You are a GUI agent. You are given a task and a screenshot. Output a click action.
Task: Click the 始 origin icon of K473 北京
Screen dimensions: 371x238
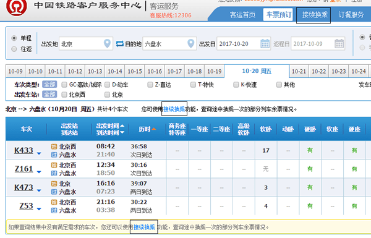tap(54, 184)
